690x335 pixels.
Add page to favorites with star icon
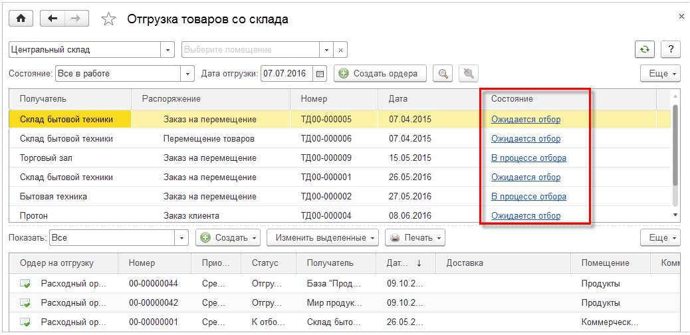click(108, 19)
